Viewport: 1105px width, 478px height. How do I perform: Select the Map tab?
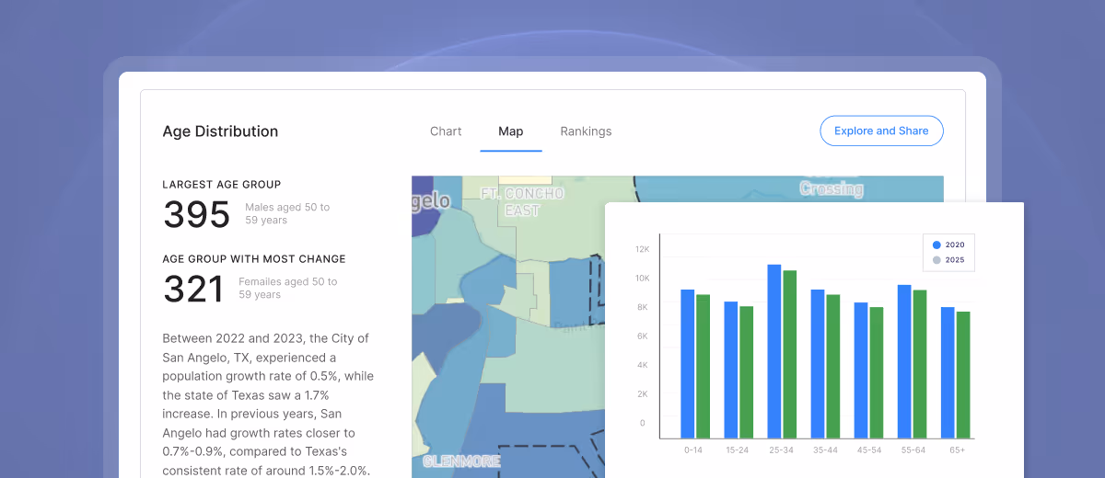point(511,131)
